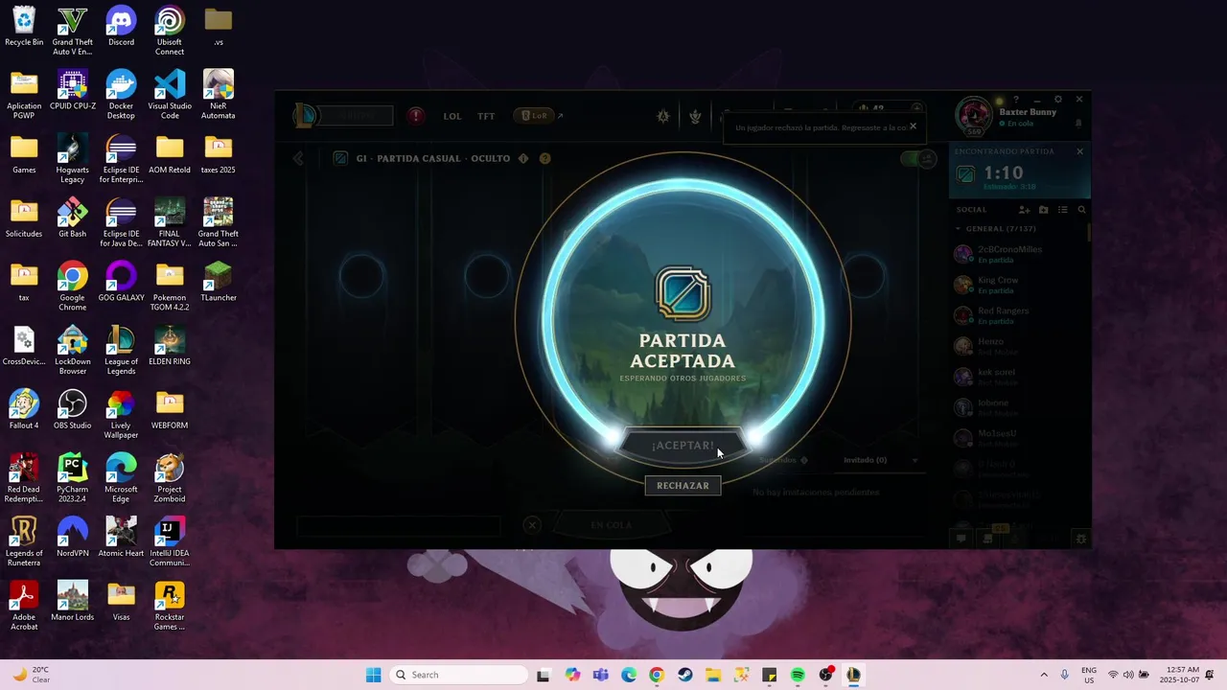1227x690 pixels.
Task: Open Ubisoft Connect desktop shortcut
Action: point(170,31)
